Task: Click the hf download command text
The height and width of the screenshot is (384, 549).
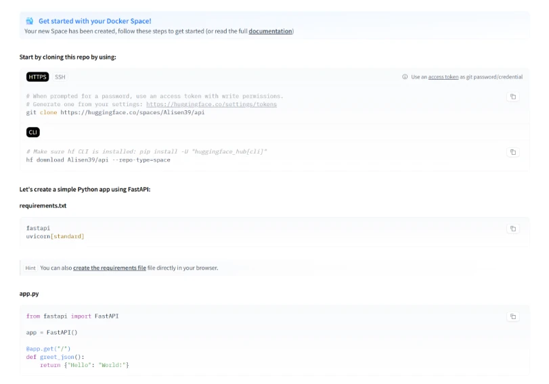Action: 98,160
